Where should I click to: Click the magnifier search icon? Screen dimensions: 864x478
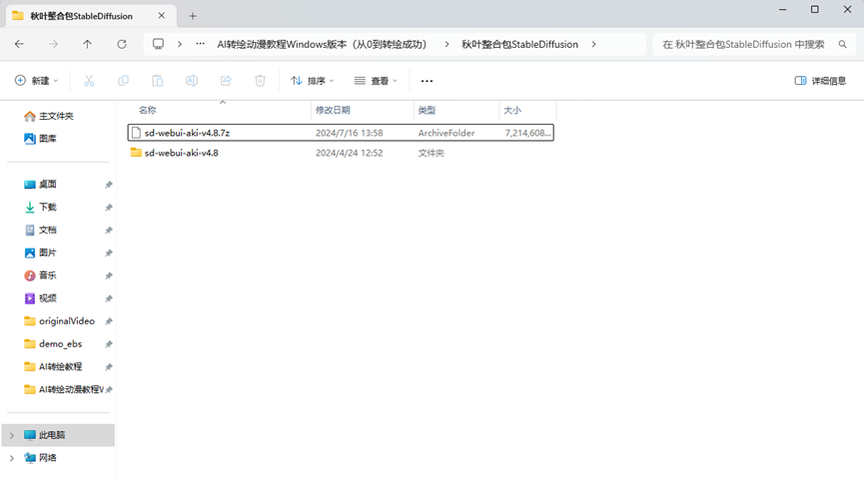tap(842, 44)
